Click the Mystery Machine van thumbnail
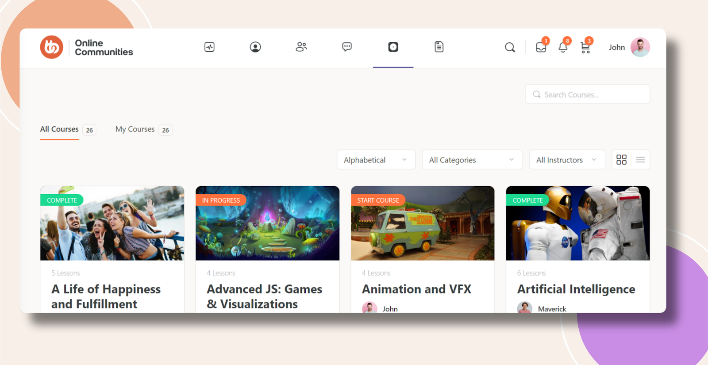708x365 pixels. [x=423, y=223]
